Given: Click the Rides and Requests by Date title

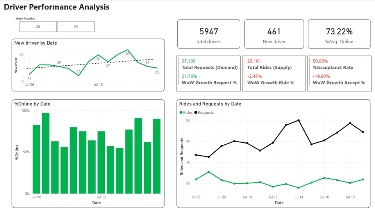Looking at the screenshot, I should click(x=210, y=104).
